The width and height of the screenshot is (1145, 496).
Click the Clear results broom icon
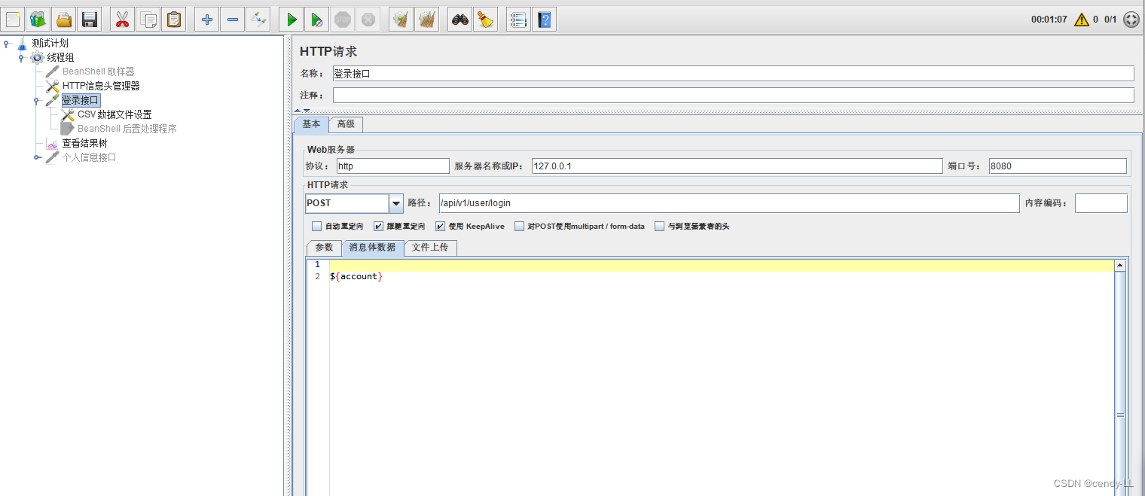(486, 19)
